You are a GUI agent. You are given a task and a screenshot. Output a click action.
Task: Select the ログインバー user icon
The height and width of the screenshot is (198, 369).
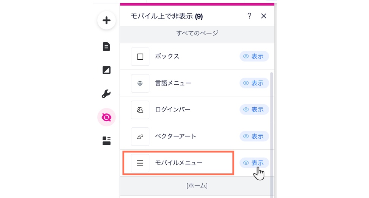tap(140, 110)
